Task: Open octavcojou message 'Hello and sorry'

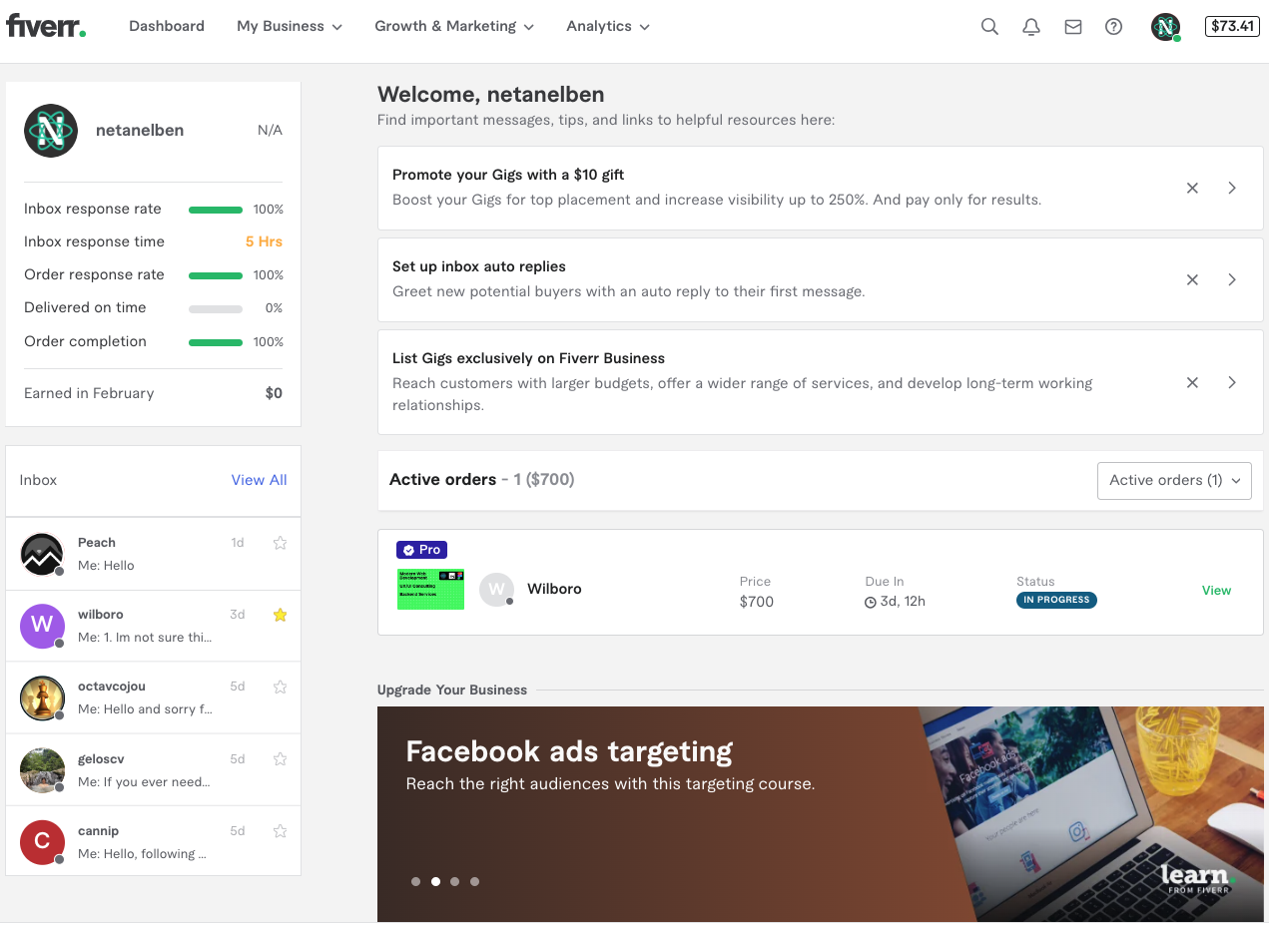Action: (x=145, y=709)
